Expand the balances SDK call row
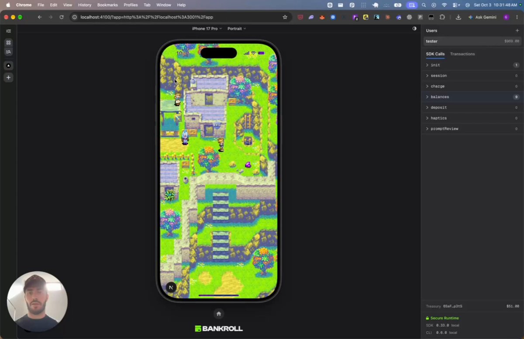This screenshot has height=339, width=524. tap(472, 97)
